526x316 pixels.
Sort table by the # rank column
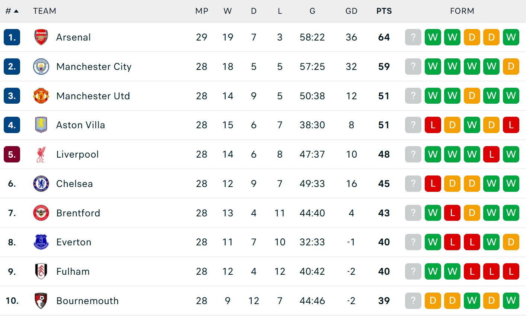click(x=12, y=11)
